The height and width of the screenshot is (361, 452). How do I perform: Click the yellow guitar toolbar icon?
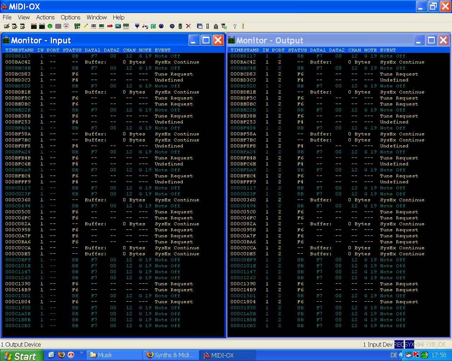(x=85, y=26)
